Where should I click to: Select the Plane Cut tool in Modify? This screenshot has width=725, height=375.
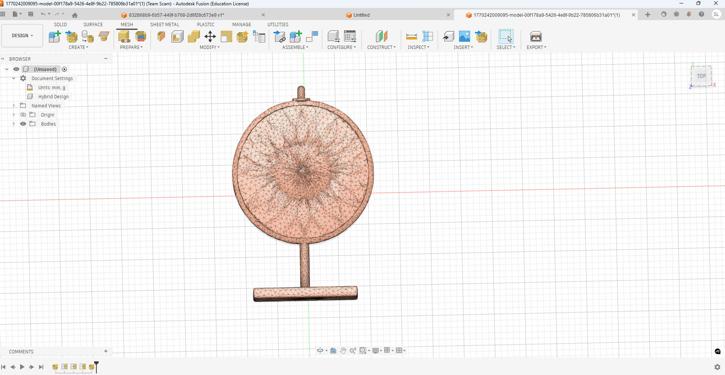tap(161, 36)
